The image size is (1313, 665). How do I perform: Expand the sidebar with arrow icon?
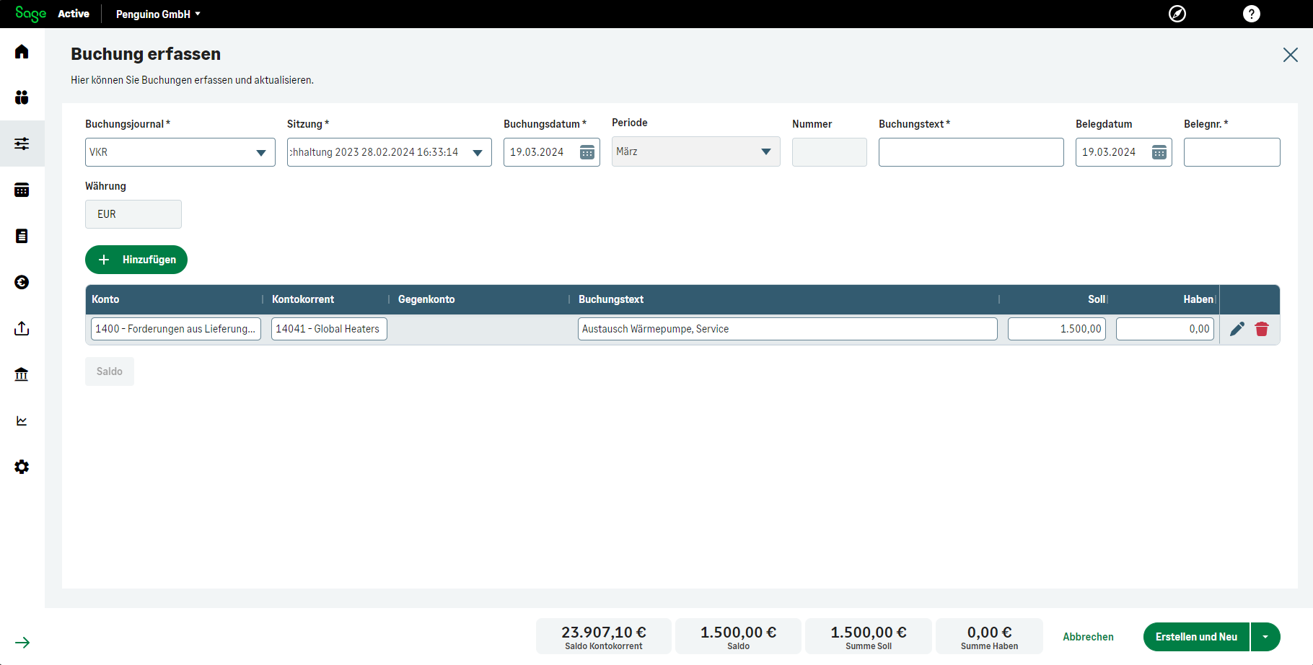[22, 643]
